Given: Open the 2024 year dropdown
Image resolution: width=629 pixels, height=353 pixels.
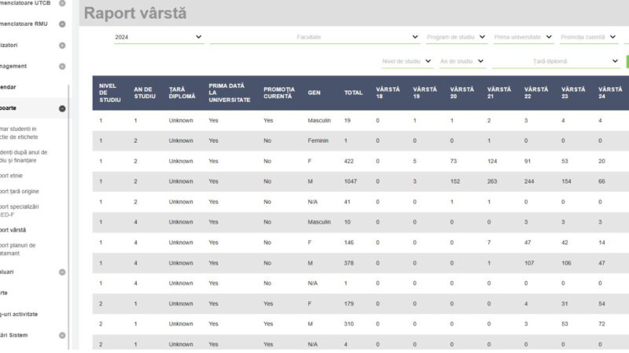Looking at the screenshot, I should [158, 37].
